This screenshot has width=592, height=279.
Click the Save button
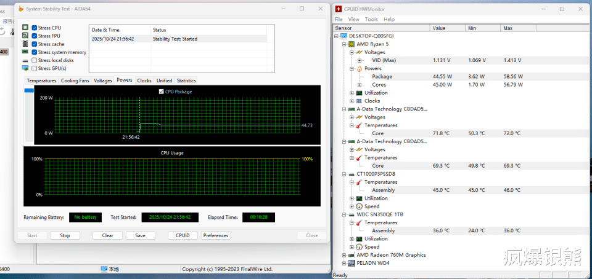[x=141, y=235]
